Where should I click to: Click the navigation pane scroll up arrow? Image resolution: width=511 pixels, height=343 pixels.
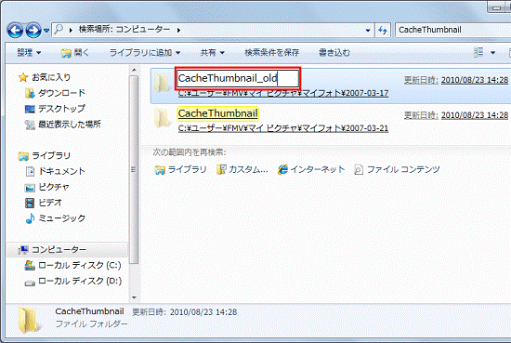click(134, 70)
